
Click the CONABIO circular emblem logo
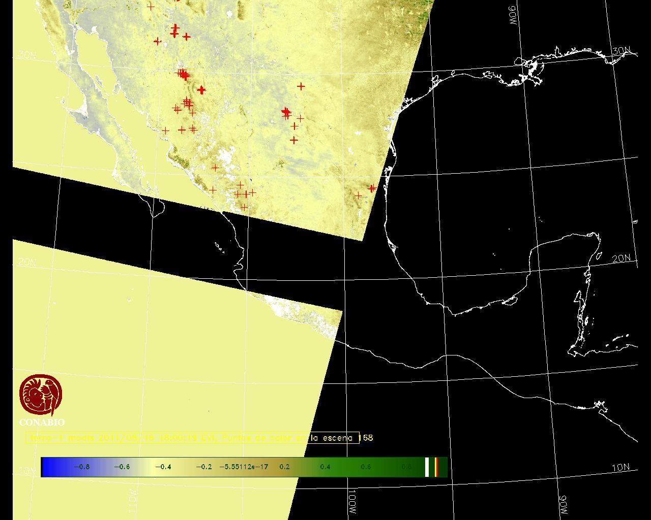[41, 395]
